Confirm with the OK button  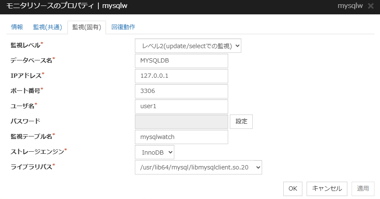[x=293, y=188]
